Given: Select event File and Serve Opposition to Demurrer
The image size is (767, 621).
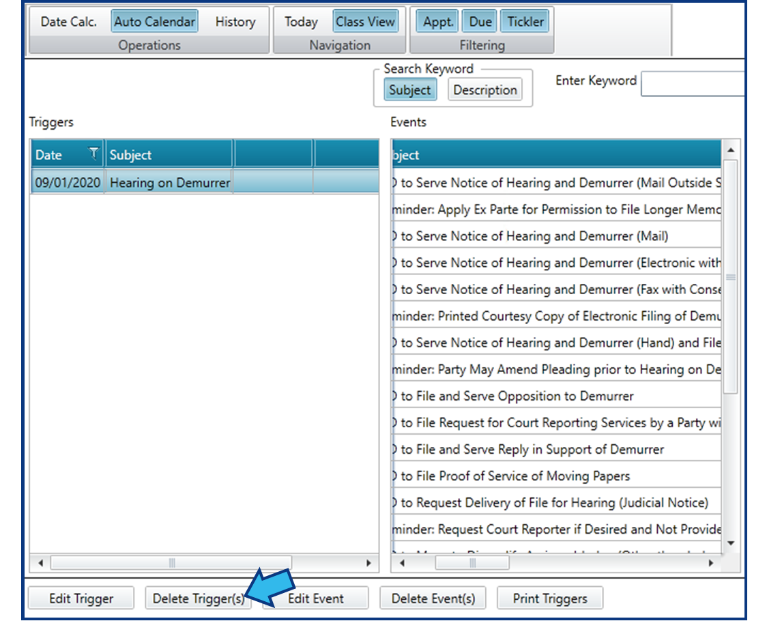Looking at the screenshot, I should pyautogui.click(x=557, y=396).
